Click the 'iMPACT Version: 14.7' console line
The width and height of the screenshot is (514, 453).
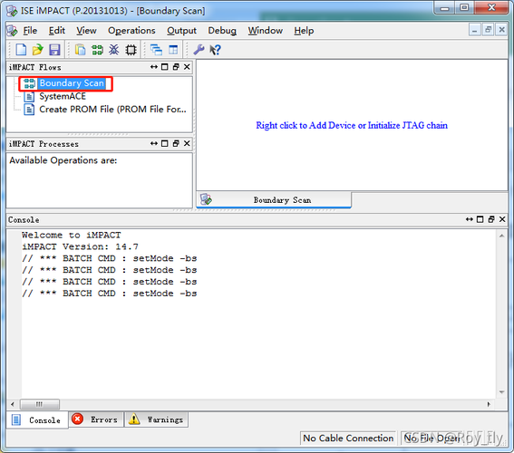click(80, 246)
